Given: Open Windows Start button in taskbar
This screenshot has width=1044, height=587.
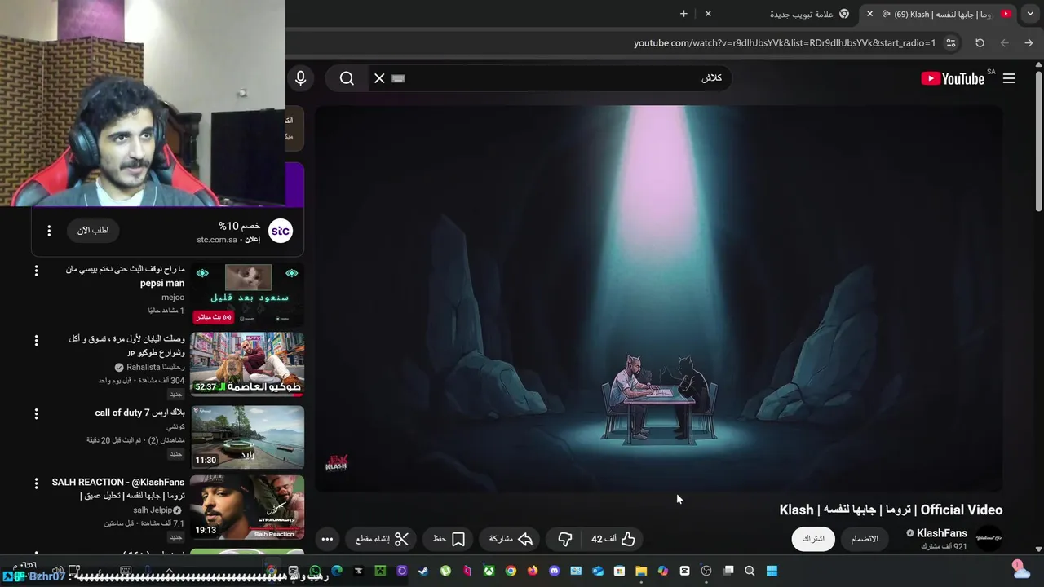Looking at the screenshot, I should click(772, 571).
